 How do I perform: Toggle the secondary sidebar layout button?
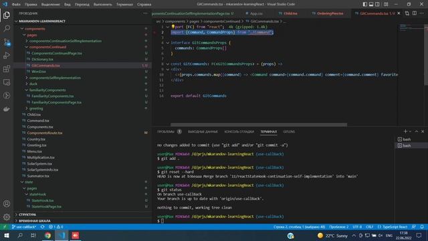(377, 4)
